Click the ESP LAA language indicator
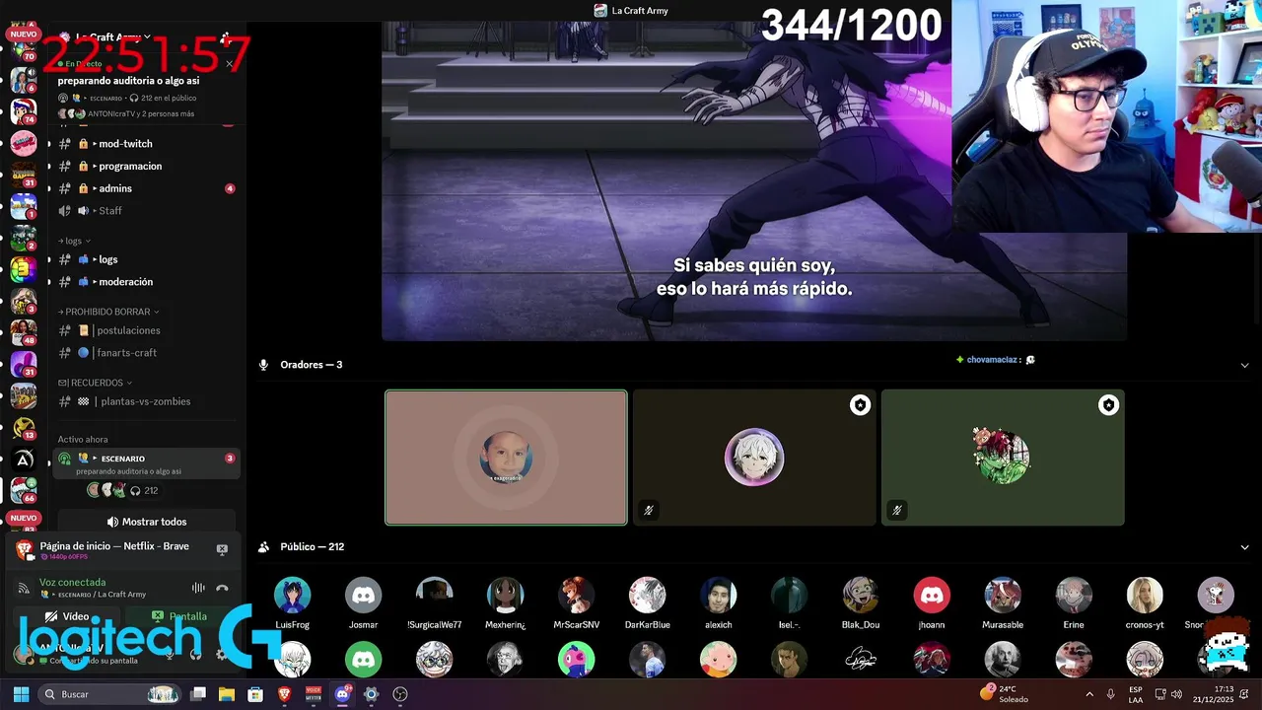Viewport: 1262px width, 710px height. tap(1136, 694)
